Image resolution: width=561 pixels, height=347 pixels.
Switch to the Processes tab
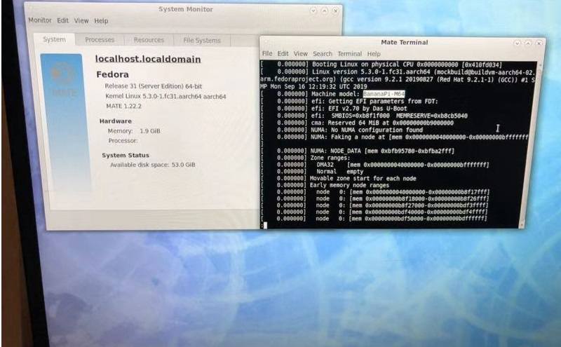pyautogui.click(x=100, y=40)
